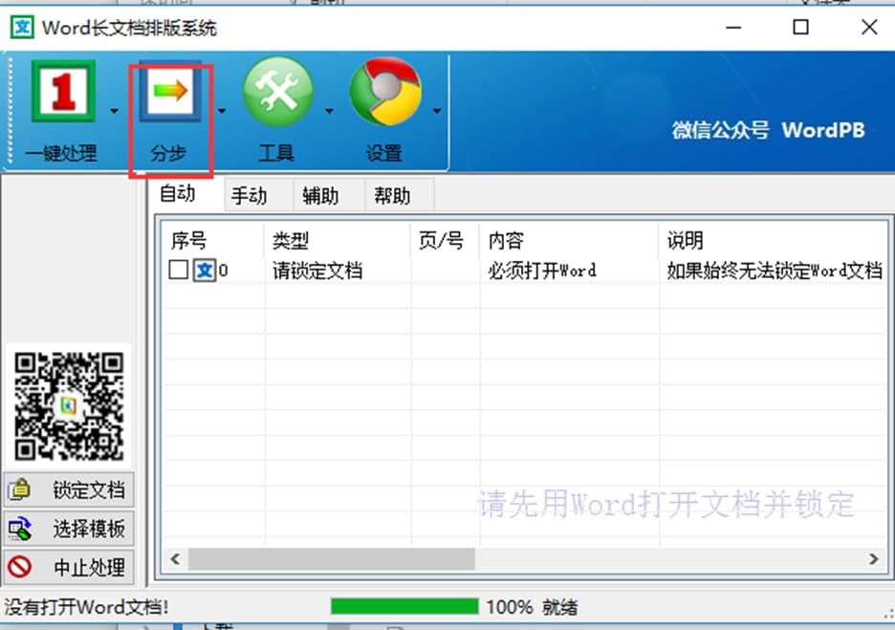Tick the checkbox in row 0
The image size is (895, 630).
[178, 271]
